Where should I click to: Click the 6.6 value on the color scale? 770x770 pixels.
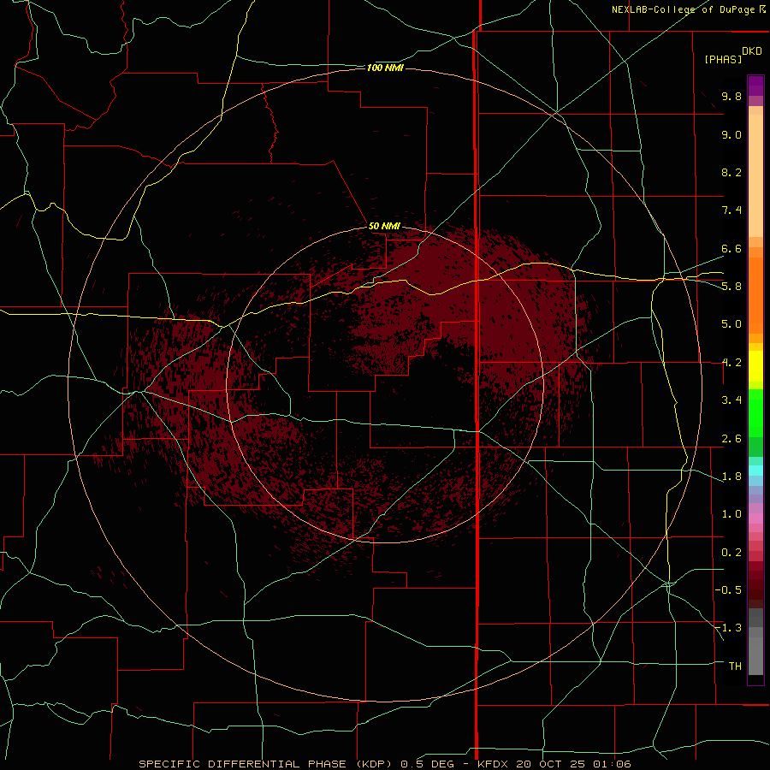pyautogui.click(x=731, y=248)
